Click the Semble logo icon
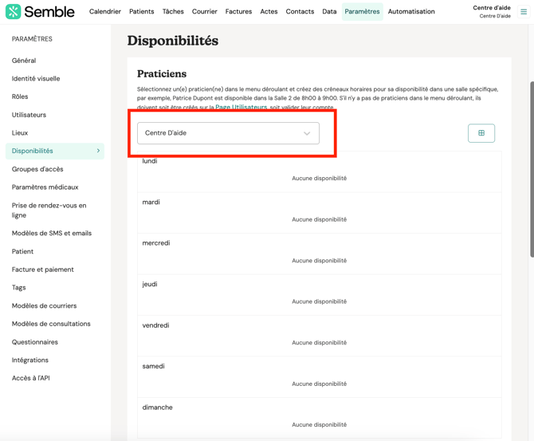Image resolution: width=534 pixels, height=441 pixels. tap(14, 12)
